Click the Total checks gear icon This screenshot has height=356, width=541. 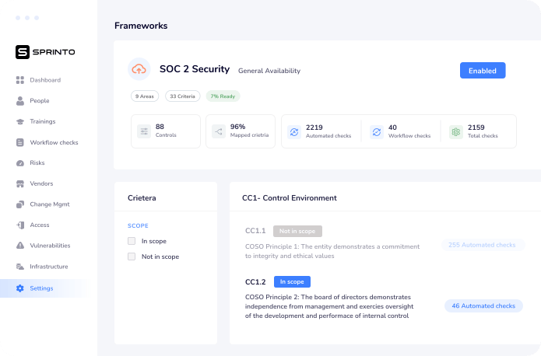[x=456, y=132]
